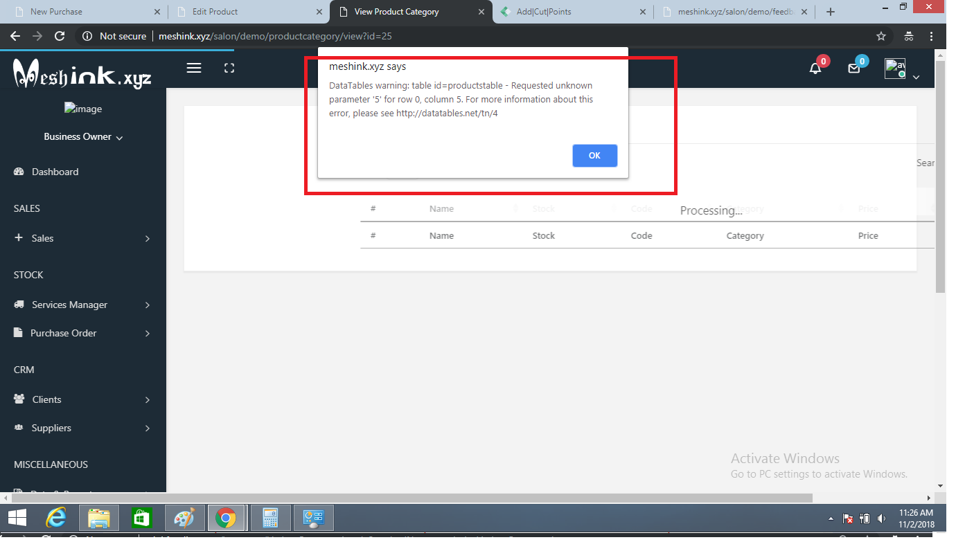Image resolution: width=956 pixels, height=551 pixels.
Task: Click the Stock column in footer row
Action: click(544, 235)
